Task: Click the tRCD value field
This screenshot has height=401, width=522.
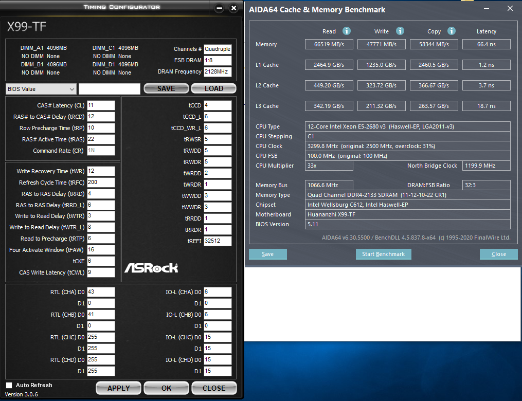Action: [x=101, y=117]
